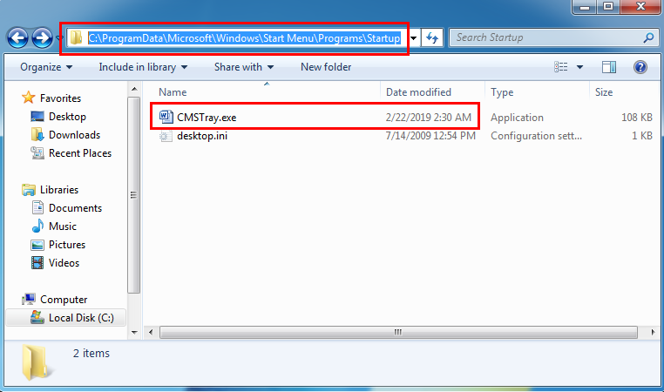
Task: Open the Downloads folder in Favorites
Action: pyautogui.click(x=74, y=135)
